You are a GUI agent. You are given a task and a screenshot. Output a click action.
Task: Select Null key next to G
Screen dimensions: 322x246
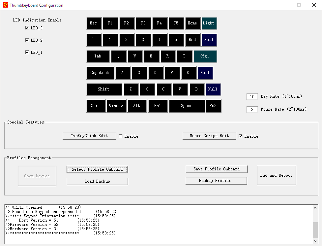(x=205, y=73)
